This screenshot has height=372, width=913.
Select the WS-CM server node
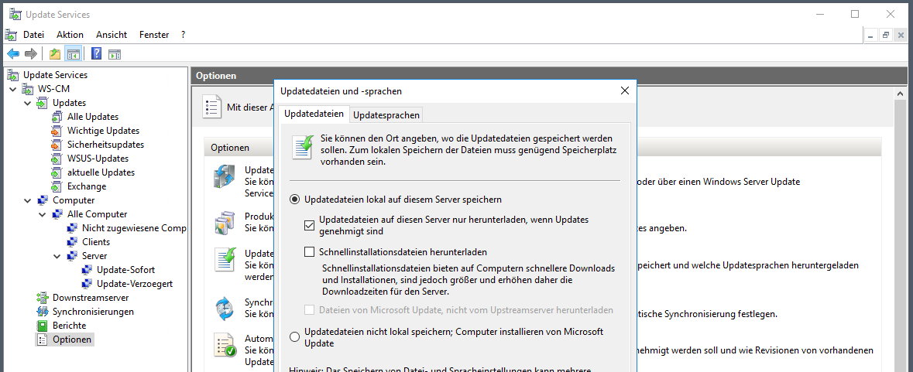click(x=53, y=89)
